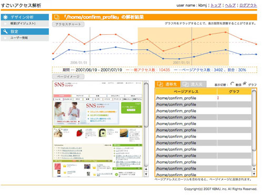Click the page icon in the orange title bar
This screenshot has width=263, height=195.
coord(57,17)
